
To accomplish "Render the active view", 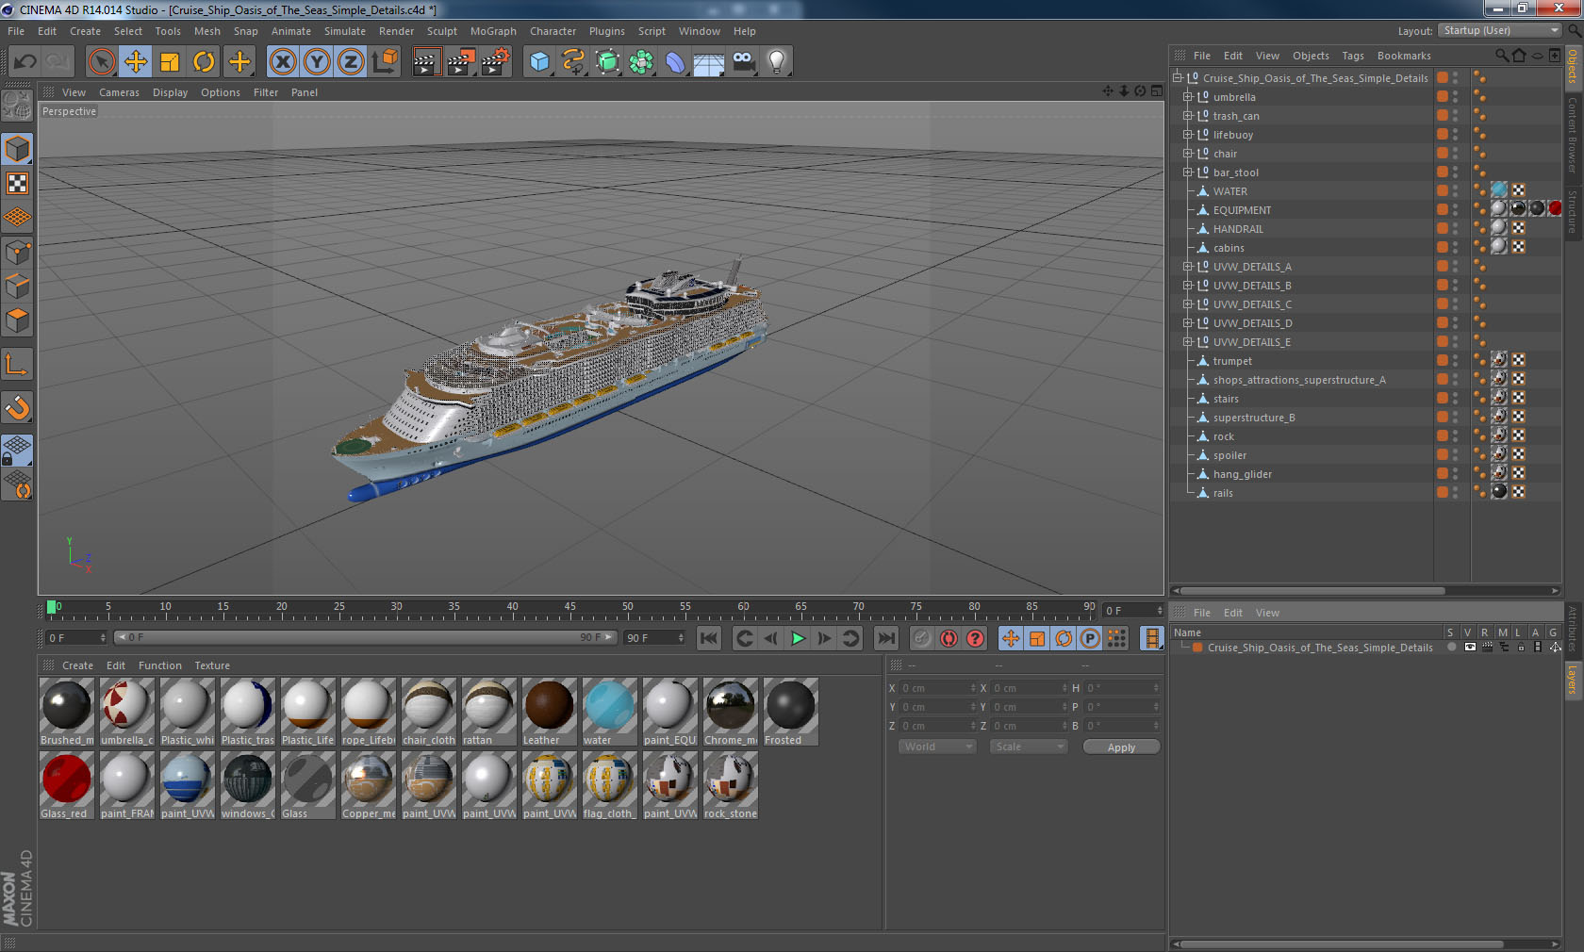I will pyautogui.click(x=426, y=62).
